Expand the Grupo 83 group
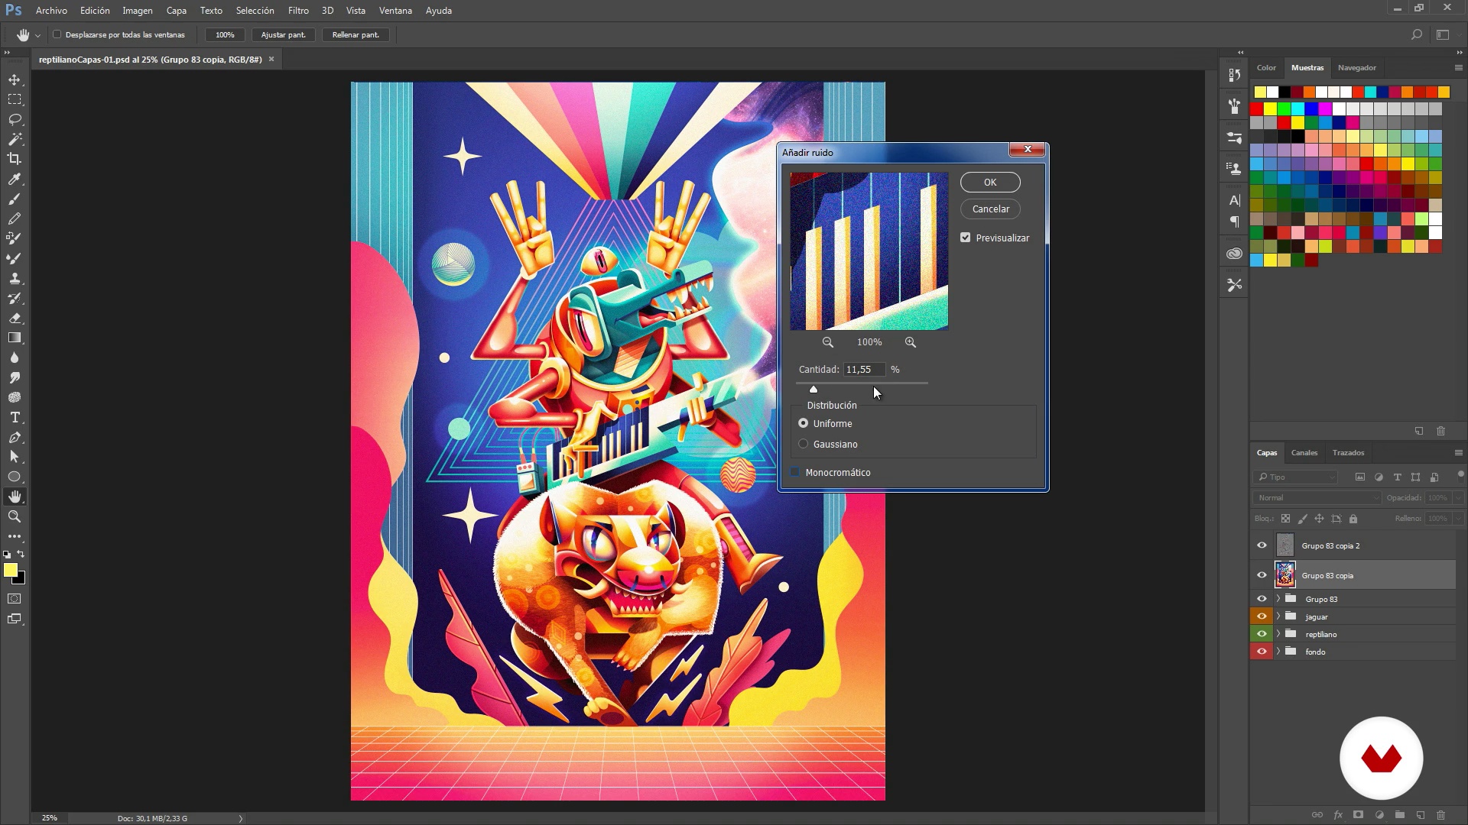The image size is (1468, 825). (1278, 599)
